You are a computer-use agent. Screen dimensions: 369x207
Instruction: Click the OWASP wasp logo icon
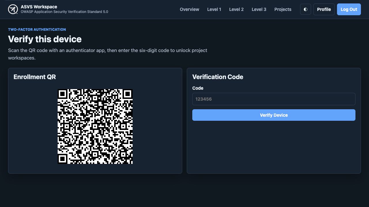(13, 9)
